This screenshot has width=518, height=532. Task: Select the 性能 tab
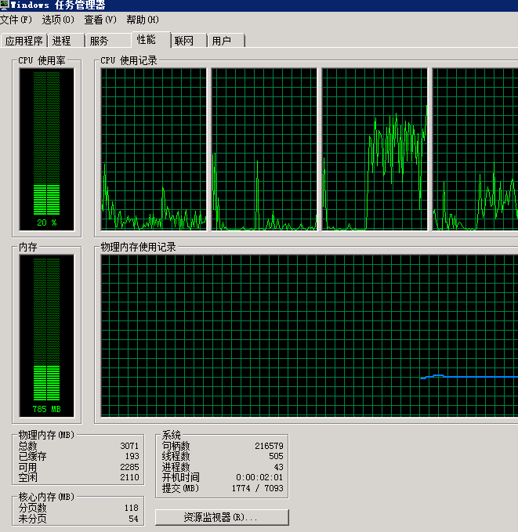coord(150,40)
